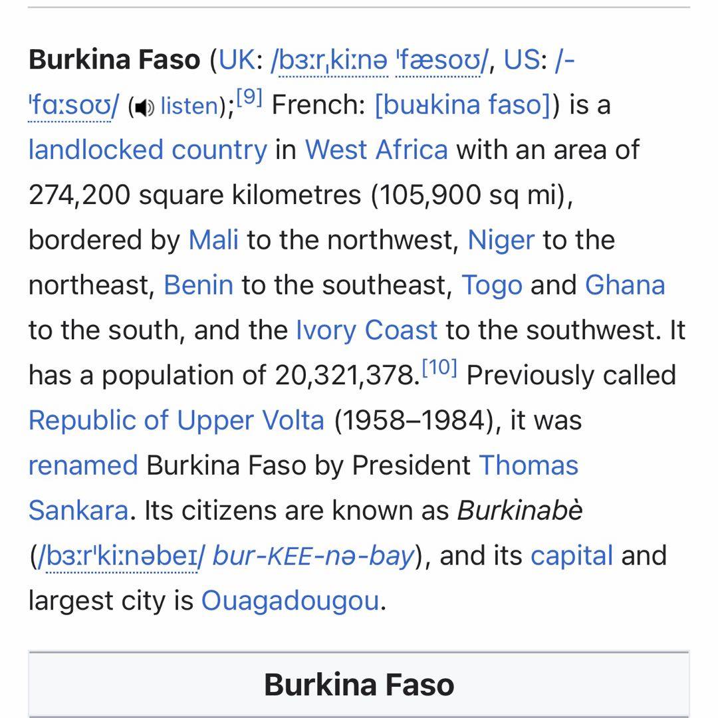This screenshot has height=718, width=718.
Task: Open the 'landlocked country' link
Action: [x=147, y=150]
